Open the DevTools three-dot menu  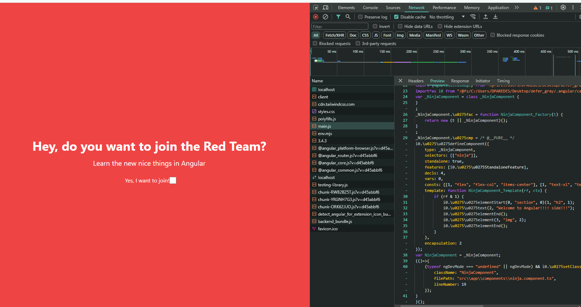(x=573, y=7)
